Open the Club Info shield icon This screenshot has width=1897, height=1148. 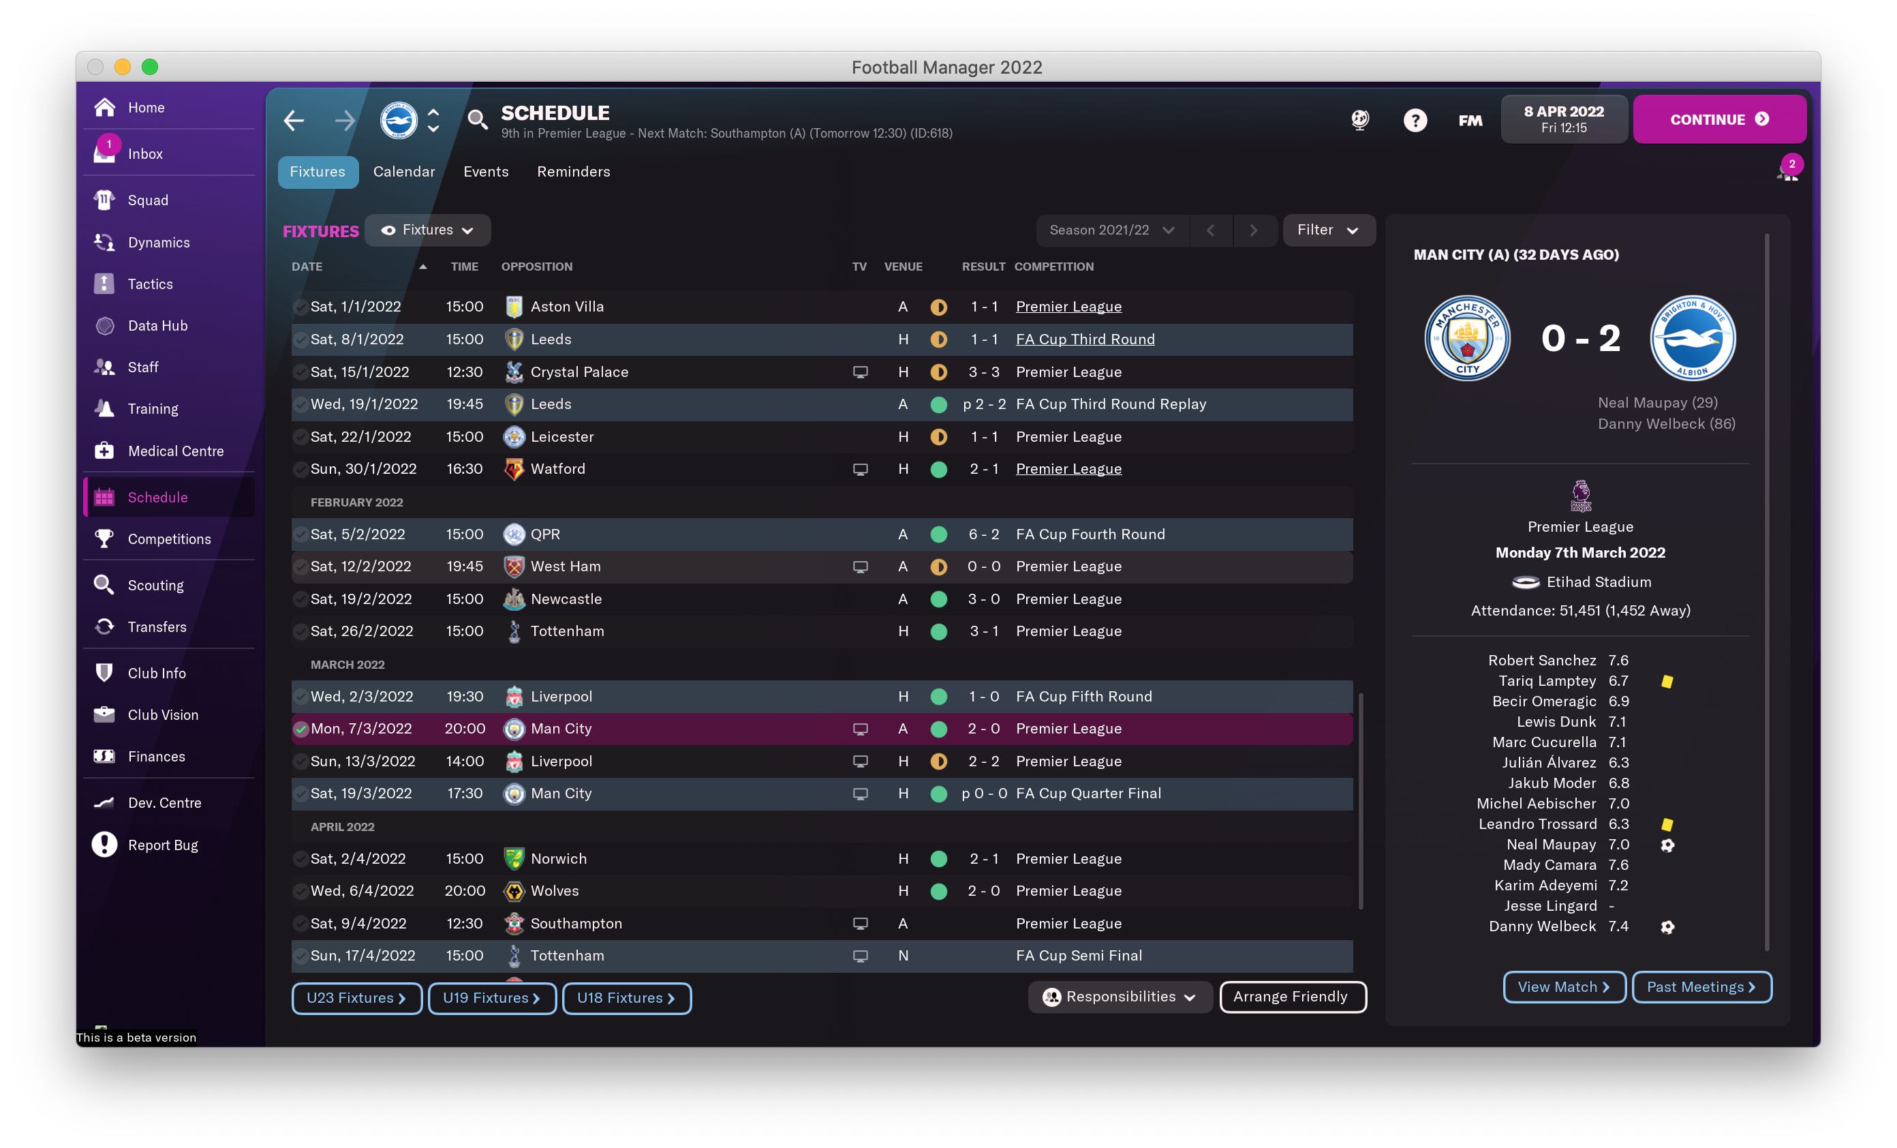point(105,673)
